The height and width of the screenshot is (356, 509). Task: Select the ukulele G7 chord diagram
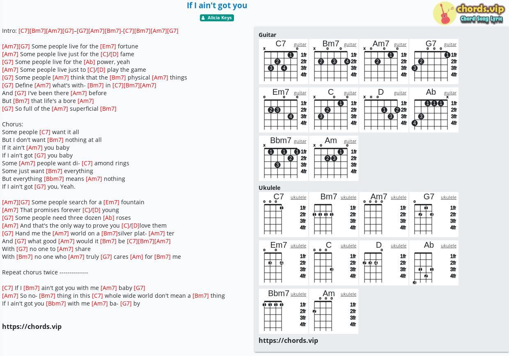(x=434, y=215)
